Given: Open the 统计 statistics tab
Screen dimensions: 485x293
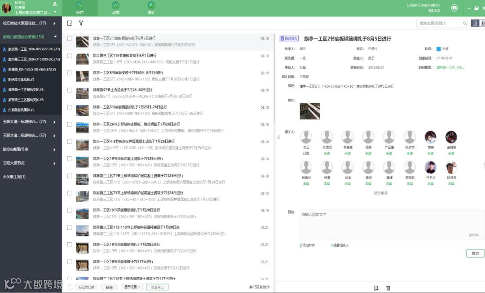Looking at the screenshot, I should coord(151,8).
